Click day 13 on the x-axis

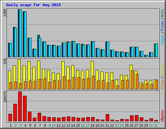tap(68, 125)
